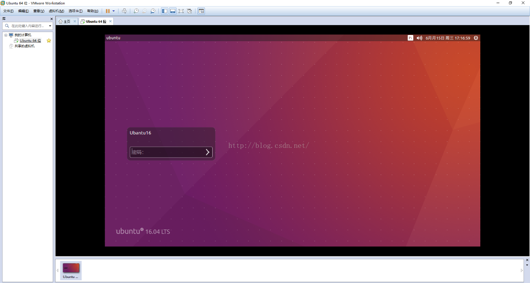Select the Ubantu16 user on login screen

[x=140, y=133]
